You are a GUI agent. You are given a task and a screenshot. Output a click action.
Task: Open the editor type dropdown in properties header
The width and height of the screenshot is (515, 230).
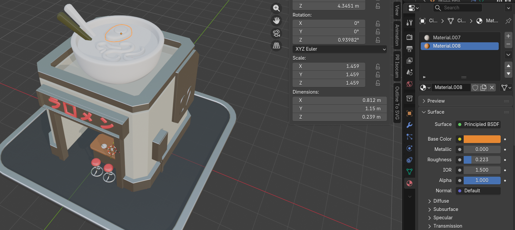pos(413,8)
